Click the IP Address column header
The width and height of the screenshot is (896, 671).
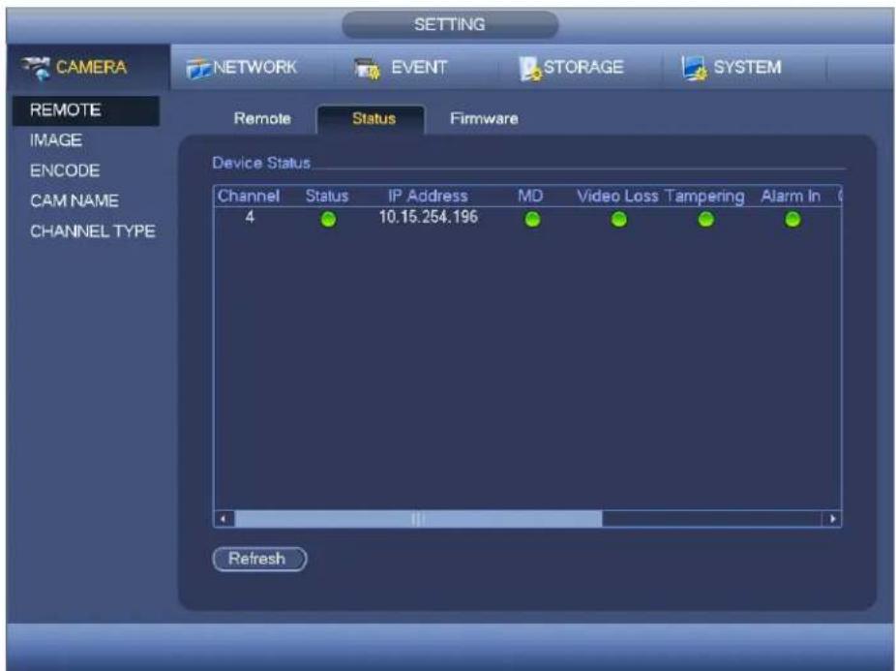click(x=428, y=196)
